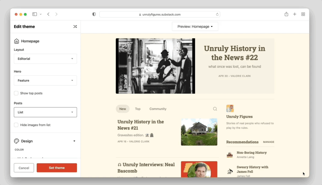Switch to the Community tab
This screenshot has width=322, height=185.
(158, 109)
